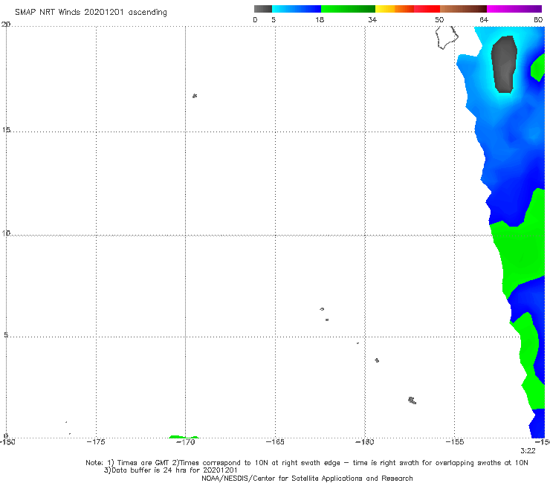Image resolution: width=550 pixels, height=483 pixels.
Task: Click the latitude label '5'
Action: [x=6, y=334]
